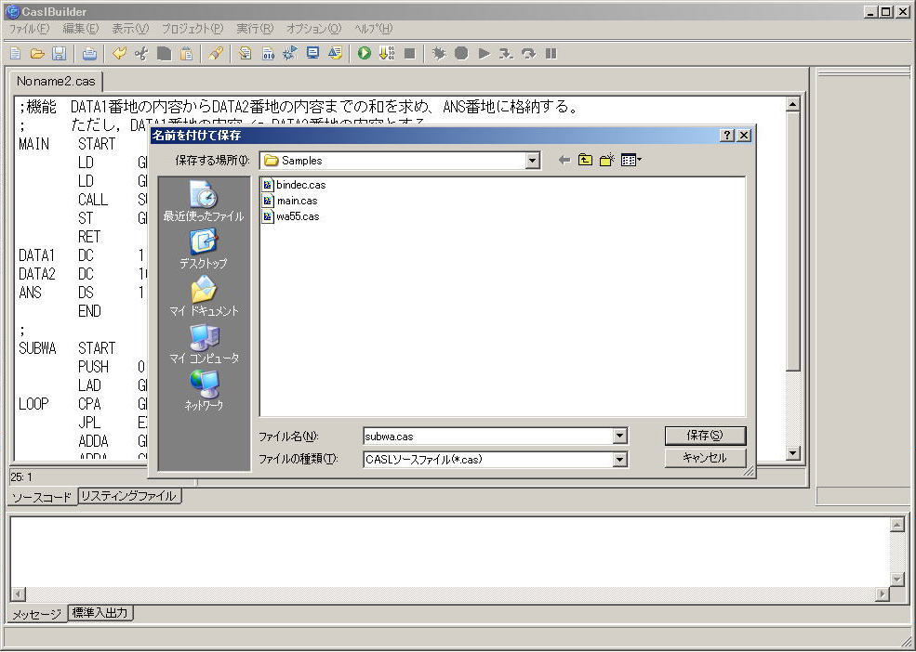The image size is (916, 652).
Task: Switch to リスティングファイル tab
Action: click(x=128, y=496)
